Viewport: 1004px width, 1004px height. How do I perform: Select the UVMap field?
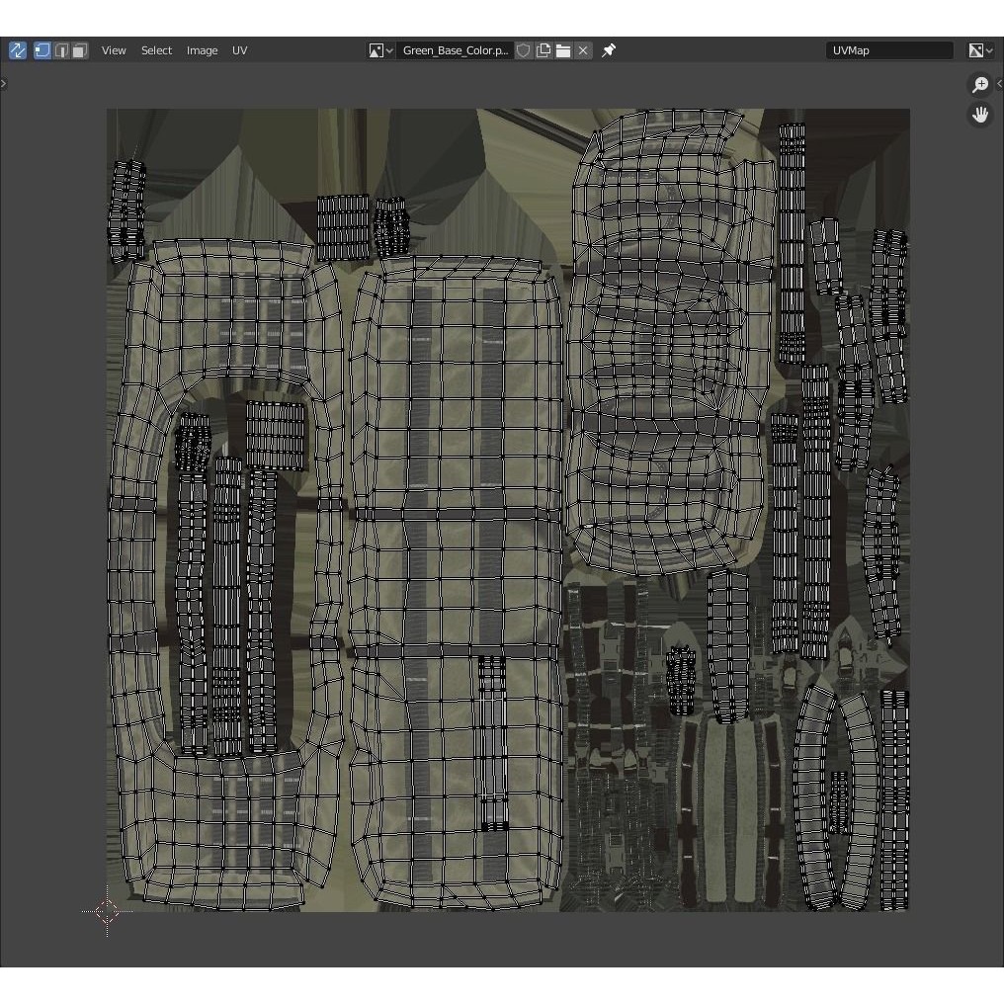888,50
